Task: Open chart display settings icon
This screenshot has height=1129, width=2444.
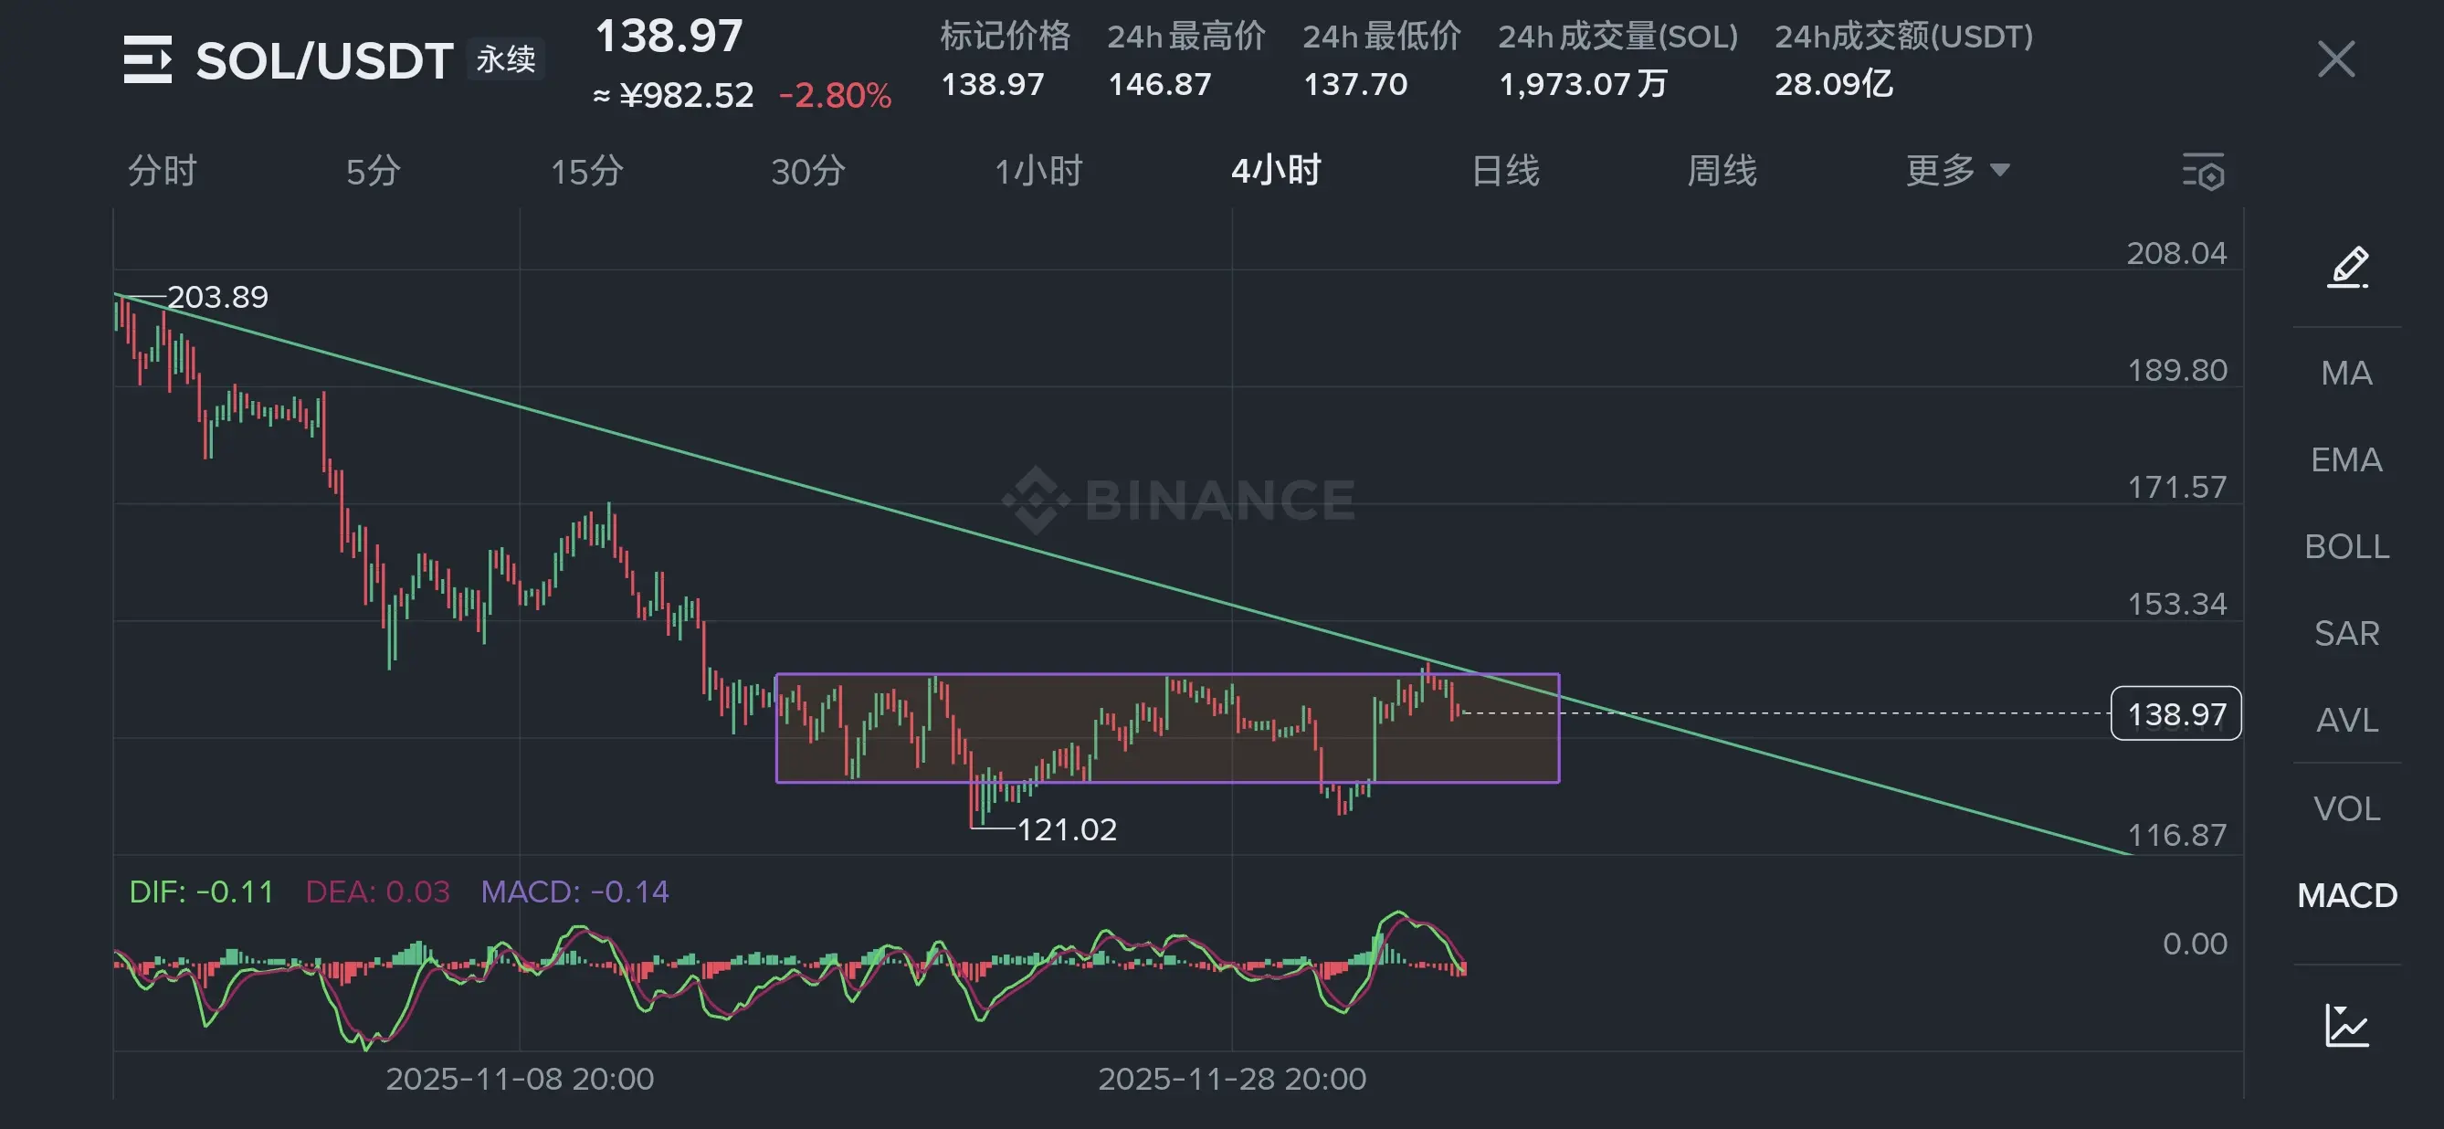Action: 2202,172
